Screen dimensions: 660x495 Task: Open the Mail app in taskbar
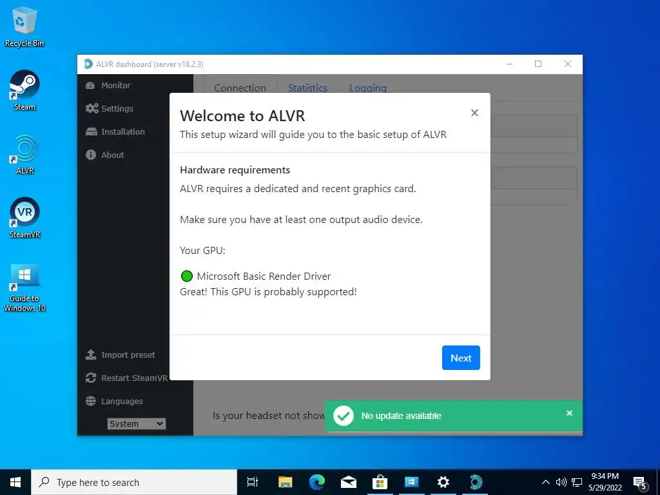click(x=349, y=482)
